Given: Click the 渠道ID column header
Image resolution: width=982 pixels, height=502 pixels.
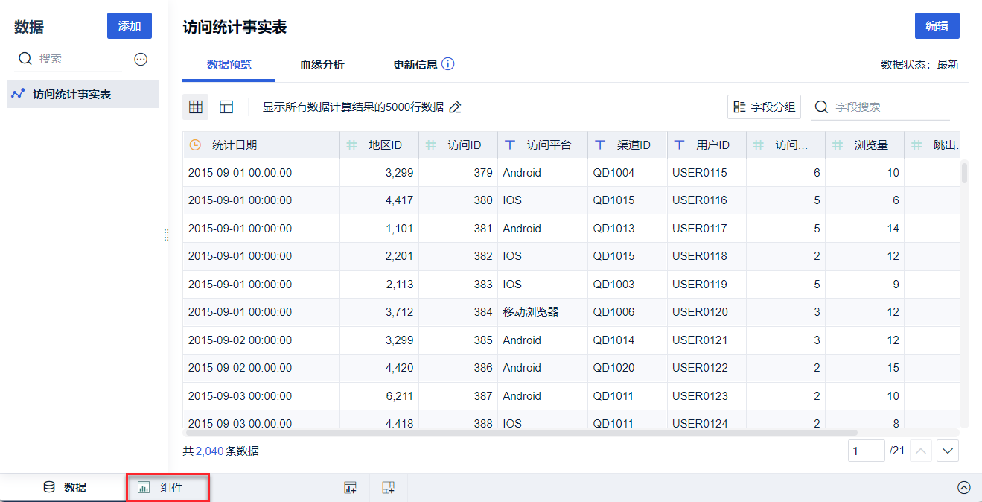Looking at the screenshot, I should tap(628, 145).
